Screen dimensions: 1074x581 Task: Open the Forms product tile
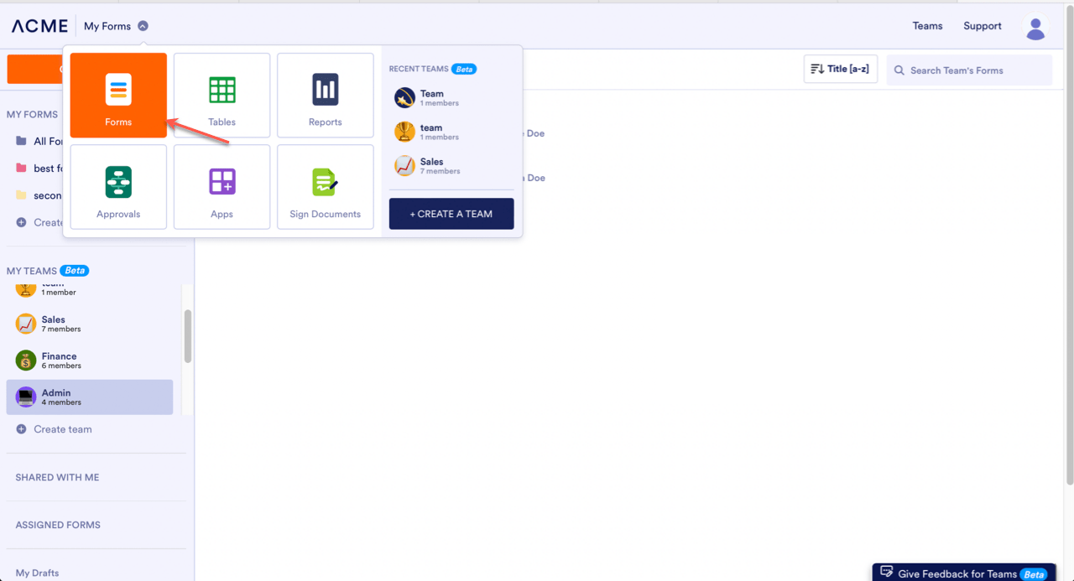point(118,96)
